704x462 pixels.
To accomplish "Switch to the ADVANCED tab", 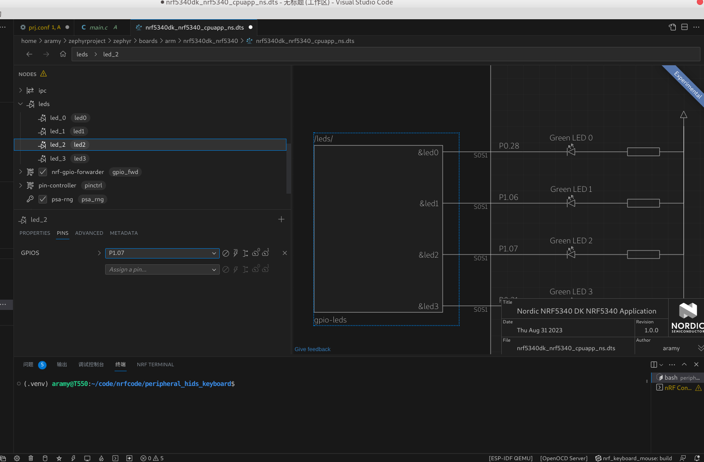I will [89, 233].
